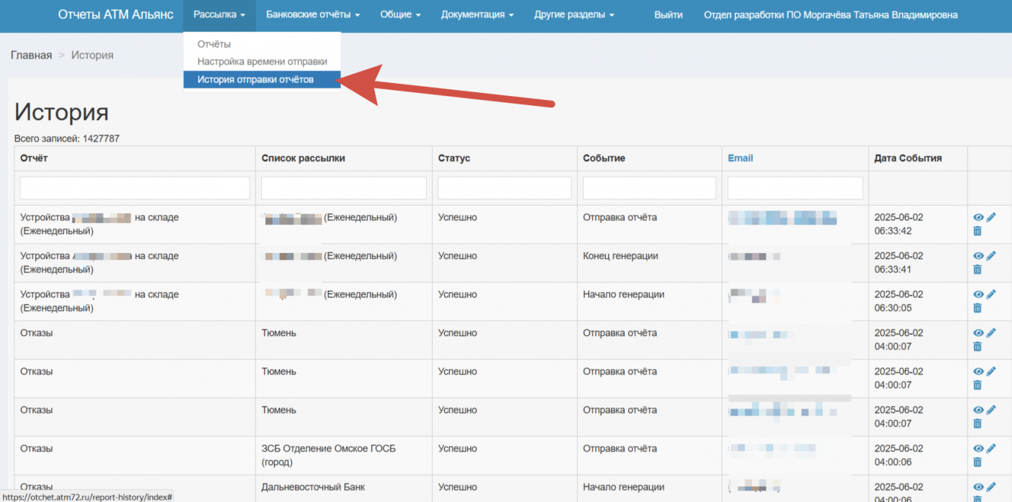Select 'История отправки отчётов' menu item
1012x502 pixels.
(255, 80)
